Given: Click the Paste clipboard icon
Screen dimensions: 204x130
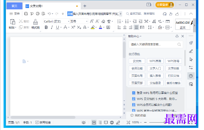Looking at the screenshot, I should point(13,22).
